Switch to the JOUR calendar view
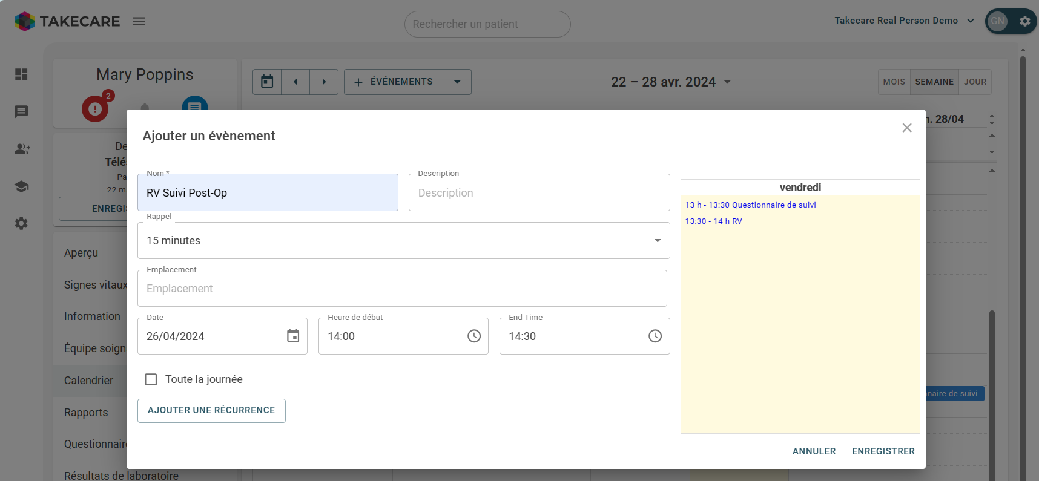 975,82
